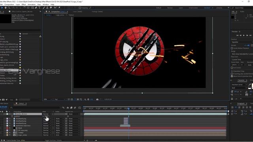Open Composition Mini-Flowchart icon

pos(63,108)
